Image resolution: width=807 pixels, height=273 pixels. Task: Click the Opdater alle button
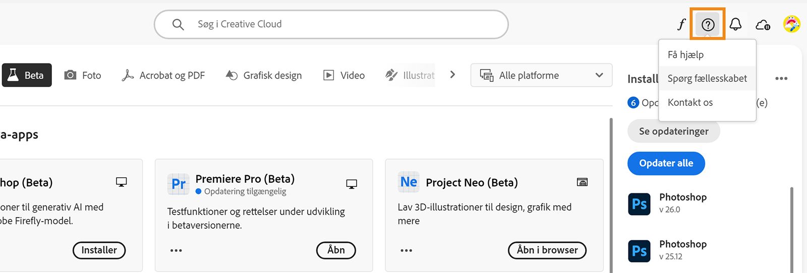click(x=666, y=163)
